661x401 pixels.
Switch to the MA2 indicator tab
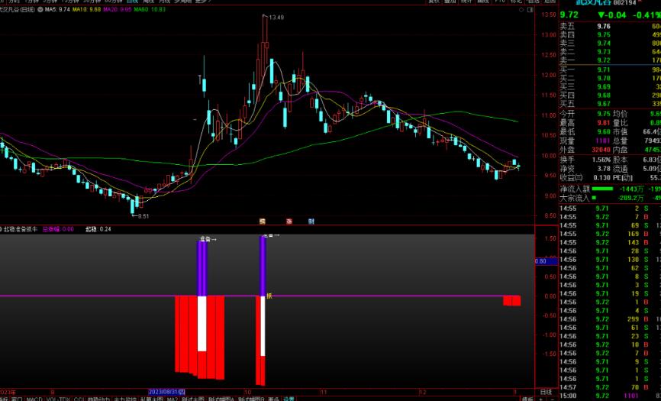(x=172, y=399)
